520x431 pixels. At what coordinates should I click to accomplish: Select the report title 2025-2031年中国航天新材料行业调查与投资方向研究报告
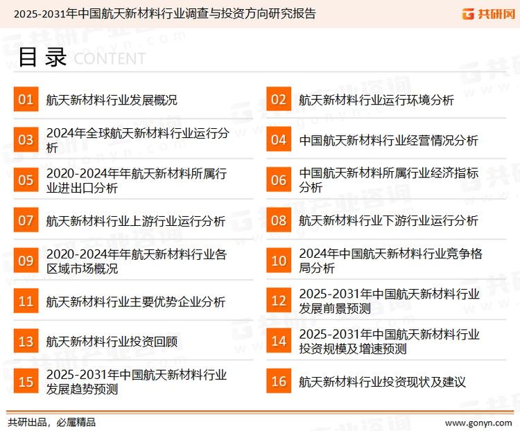pyautogui.click(x=164, y=14)
